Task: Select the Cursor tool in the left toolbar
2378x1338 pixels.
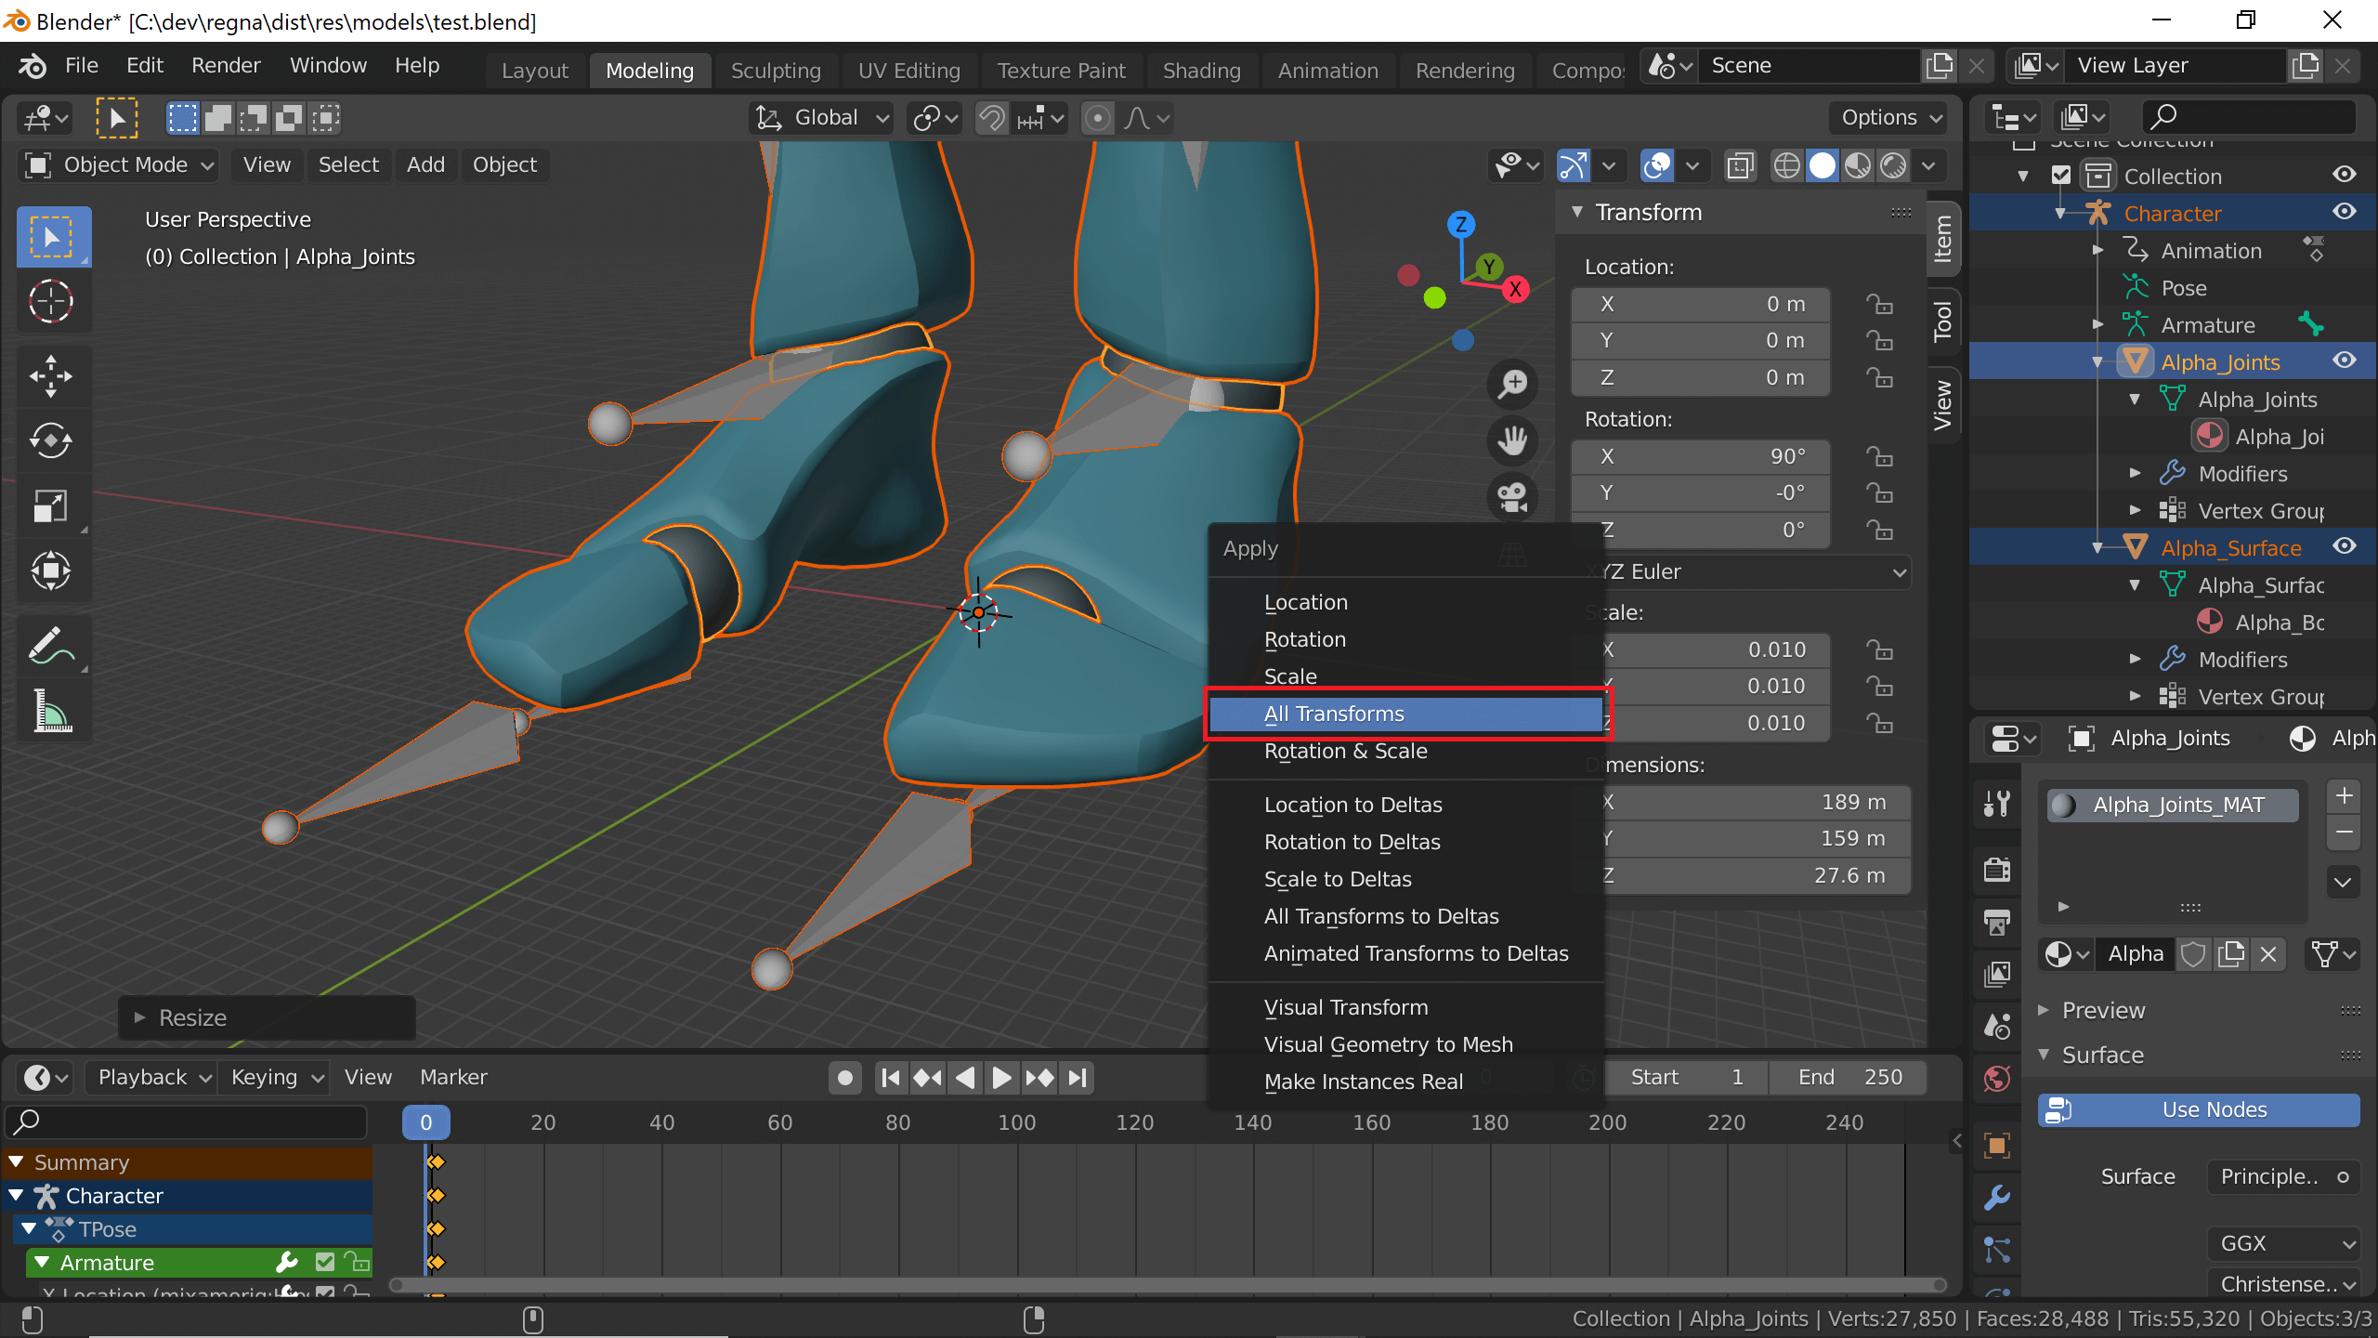Action: tap(52, 301)
